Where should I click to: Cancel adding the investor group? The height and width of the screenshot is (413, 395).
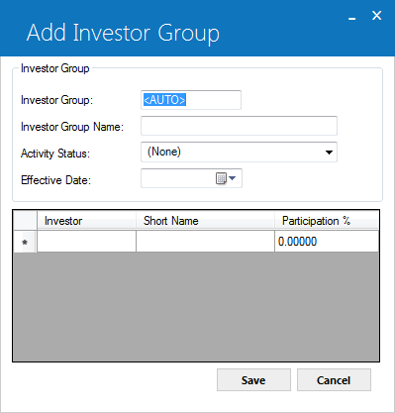pyautogui.click(x=334, y=380)
